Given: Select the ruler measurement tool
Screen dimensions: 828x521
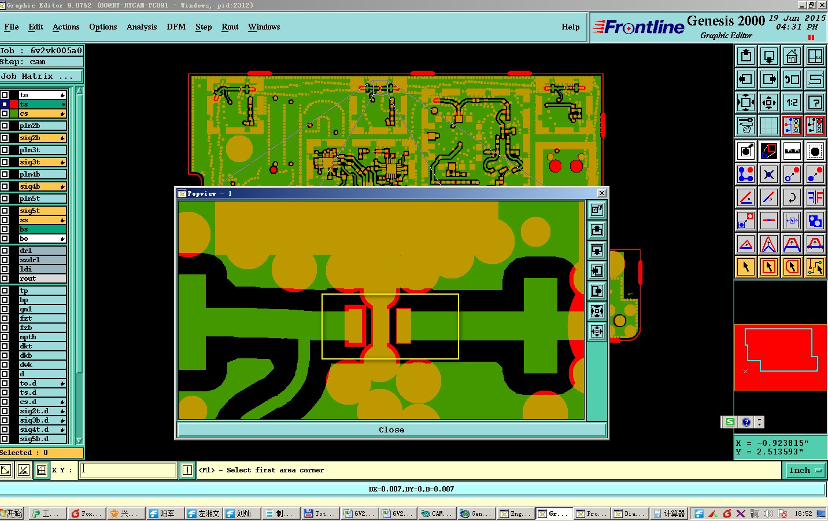Looking at the screenshot, I should 792,151.
